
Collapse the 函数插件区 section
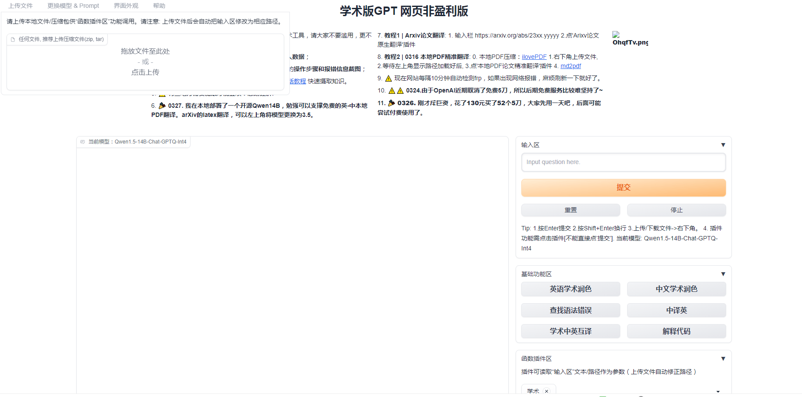(723, 359)
